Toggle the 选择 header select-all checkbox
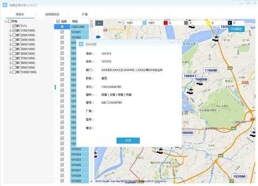 [x=58, y=21]
